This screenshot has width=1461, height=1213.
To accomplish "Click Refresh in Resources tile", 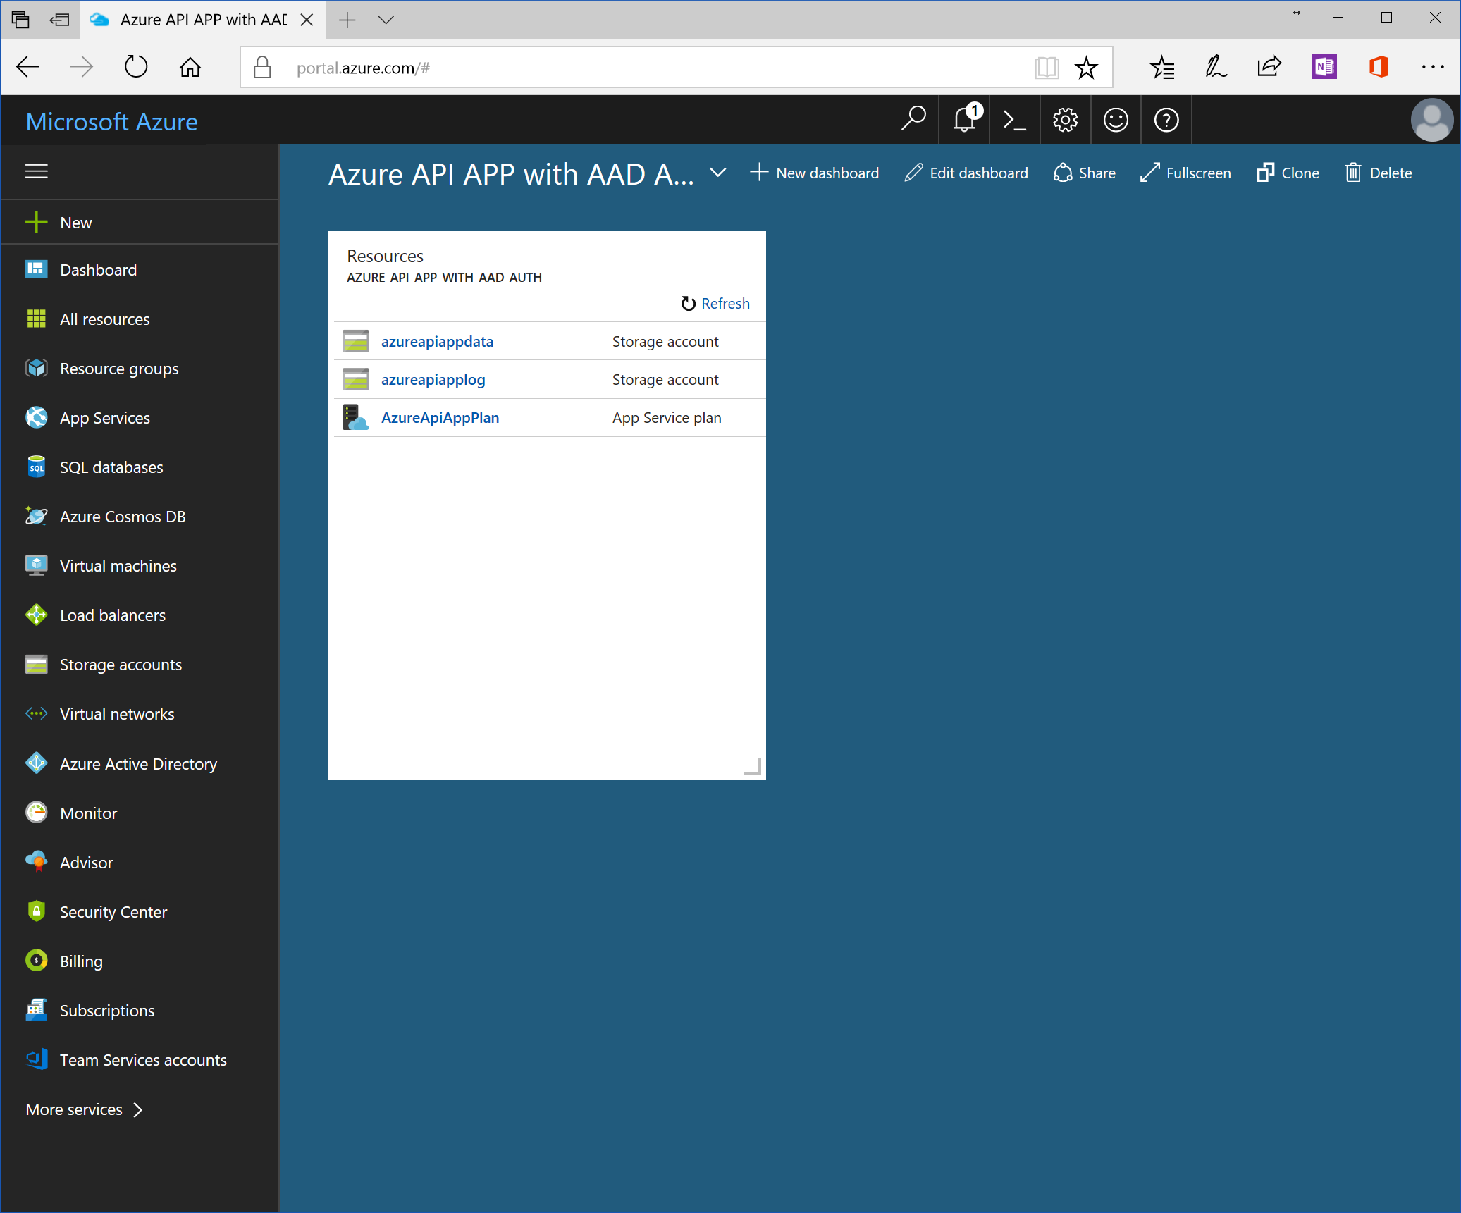I will pyautogui.click(x=716, y=303).
